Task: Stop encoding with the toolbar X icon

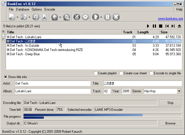Action: click(116, 17)
